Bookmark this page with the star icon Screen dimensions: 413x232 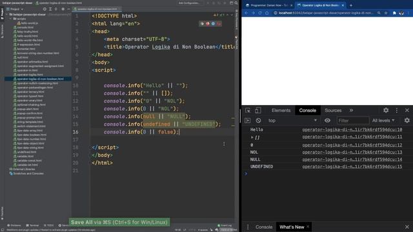tap(386, 13)
